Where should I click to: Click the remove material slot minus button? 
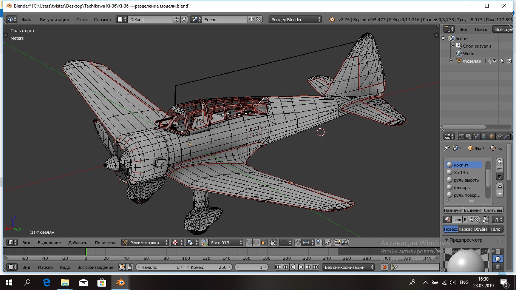[500, 169]
